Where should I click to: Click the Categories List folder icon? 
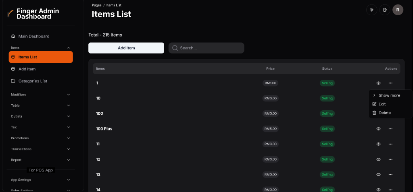pos(13,81)
